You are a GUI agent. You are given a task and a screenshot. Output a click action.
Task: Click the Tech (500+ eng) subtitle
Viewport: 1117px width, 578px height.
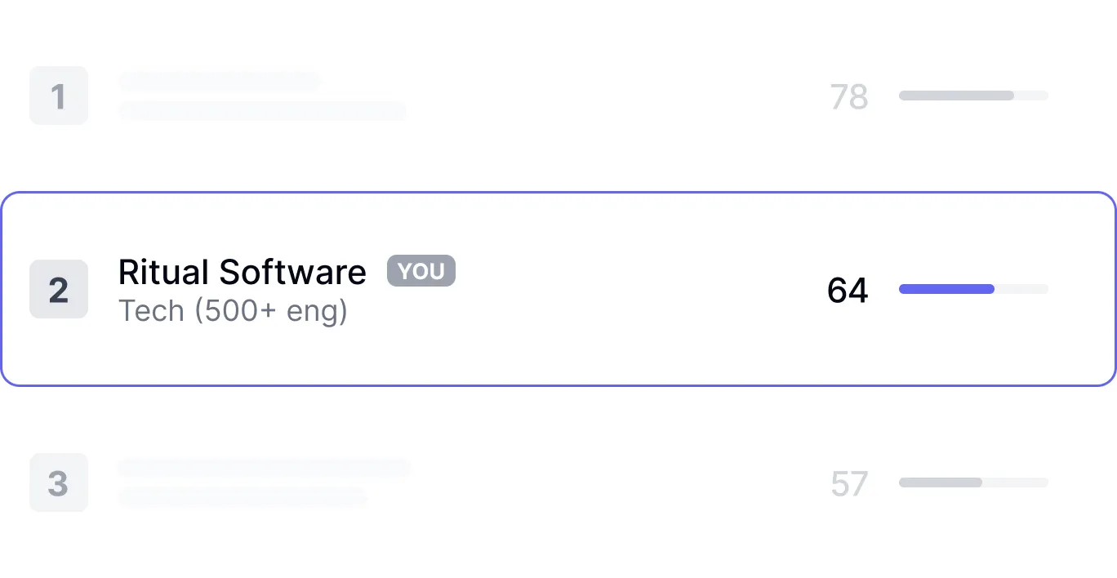click(233, 311)
